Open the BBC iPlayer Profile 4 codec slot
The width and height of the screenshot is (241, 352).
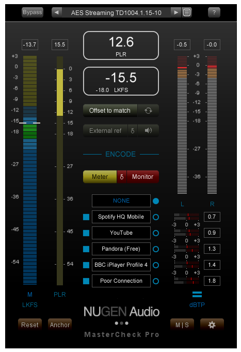click(x=121, y=265)
